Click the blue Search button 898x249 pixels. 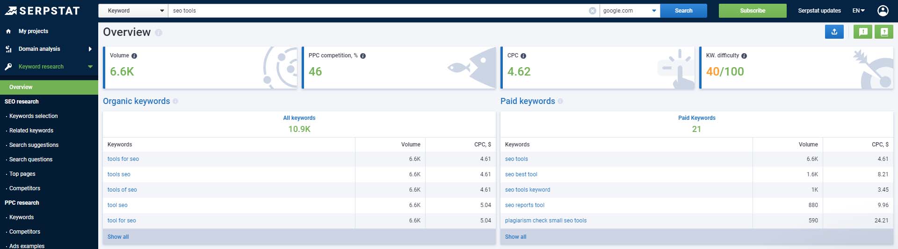click(683, 11)
